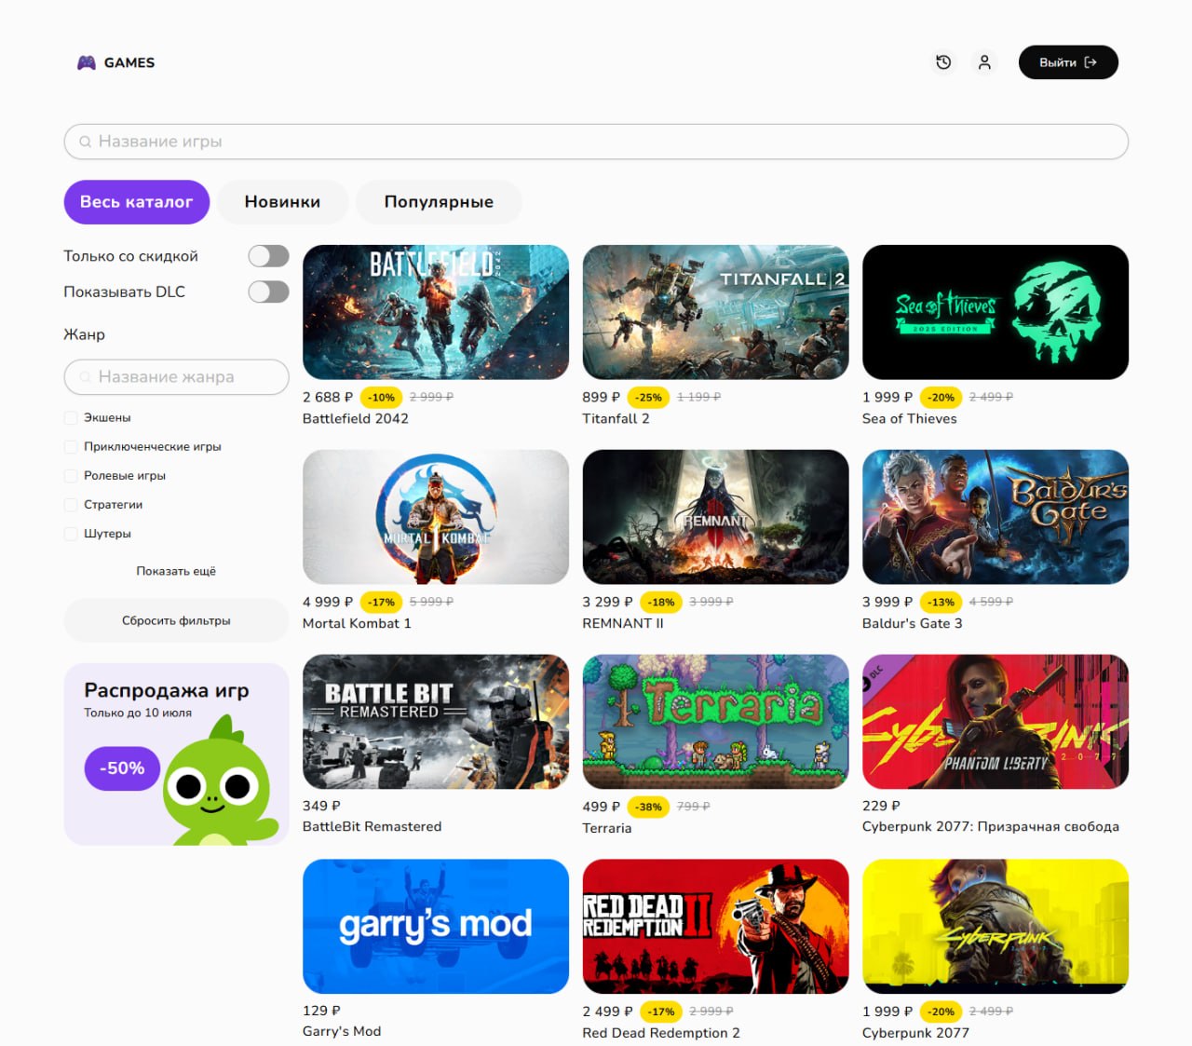Image resolution: width=1192 pixels, height=1046 pixels.
Task: Click the Baldur's Gate 3 title text
Action: 913,624
